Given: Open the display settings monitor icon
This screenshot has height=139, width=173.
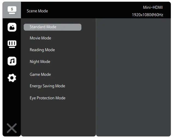Looking at the screenshot, I should coord(12,44).
